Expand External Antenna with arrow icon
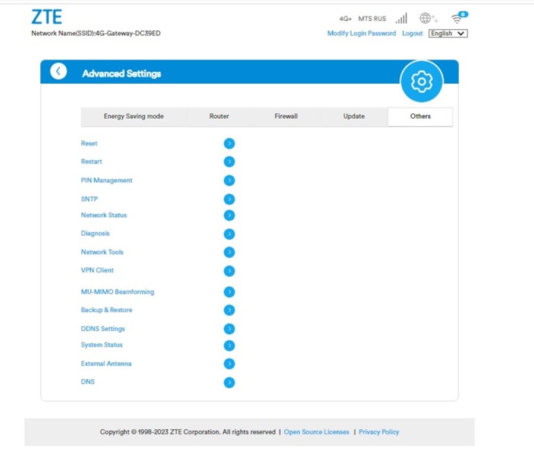 (x=230, y=364)
